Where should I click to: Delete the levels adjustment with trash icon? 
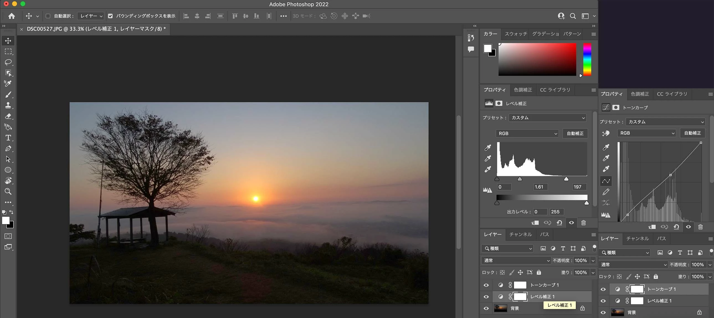[584, 223]
